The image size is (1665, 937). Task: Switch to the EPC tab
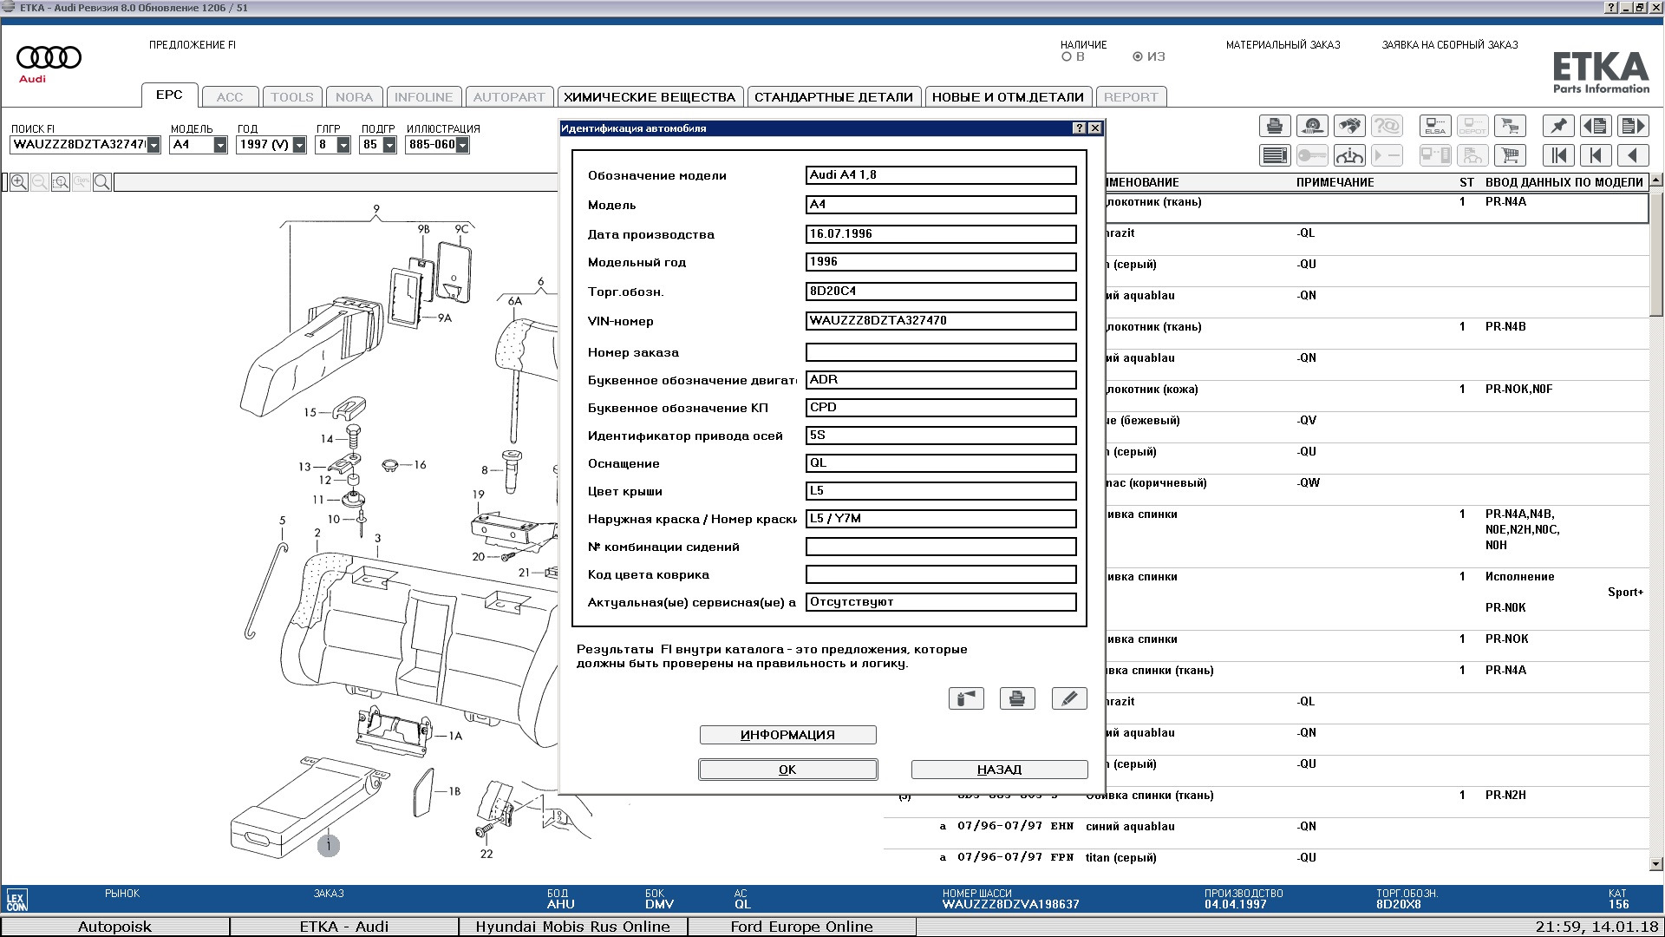[169, 95]
